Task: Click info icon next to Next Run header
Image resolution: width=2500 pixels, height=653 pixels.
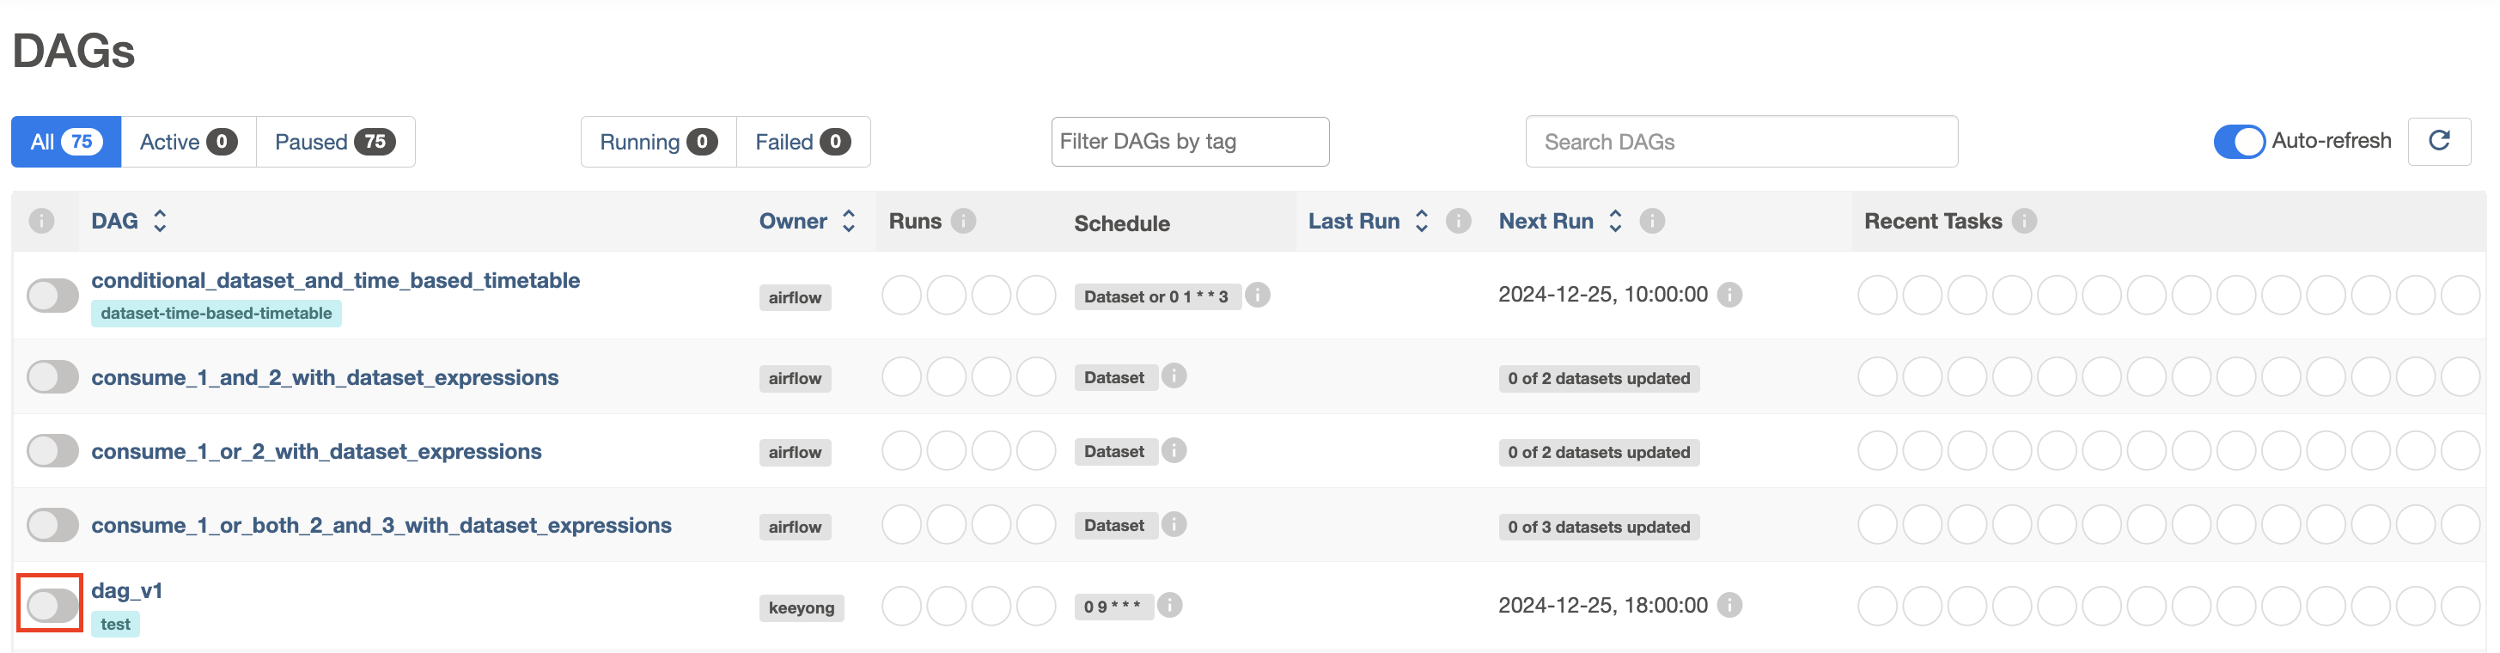Action: [1652, 221]
